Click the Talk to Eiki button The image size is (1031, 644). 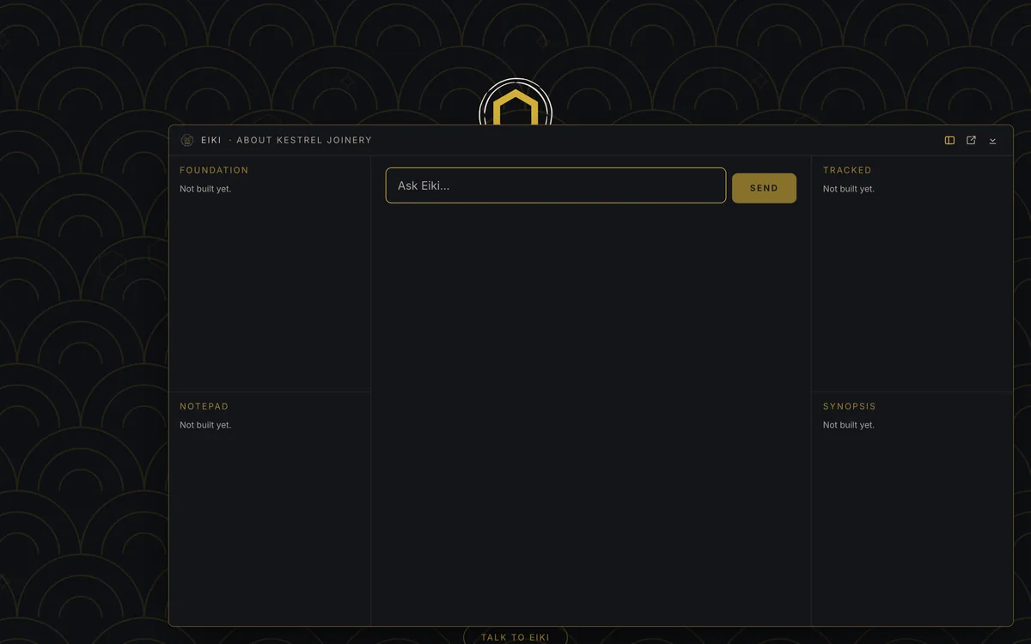point(515,636)
